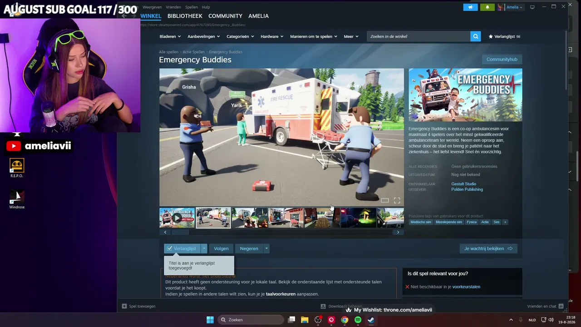Expand the Bladeren menu
Viewport: 581px width, 327px height.
pos(170,36)
